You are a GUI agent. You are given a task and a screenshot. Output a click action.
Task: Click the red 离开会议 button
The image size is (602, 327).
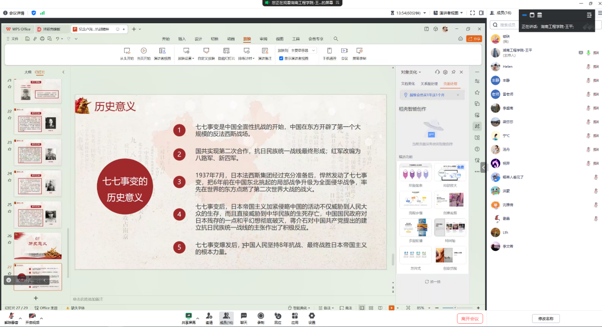[x=470, y=318]
